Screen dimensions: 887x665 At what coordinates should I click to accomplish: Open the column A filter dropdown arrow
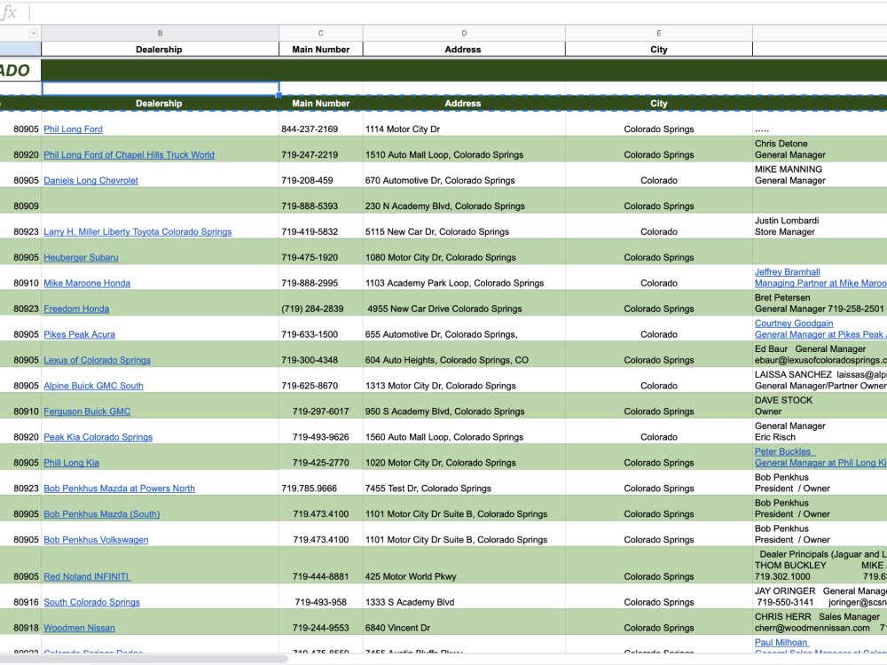[x=34, y=34]
